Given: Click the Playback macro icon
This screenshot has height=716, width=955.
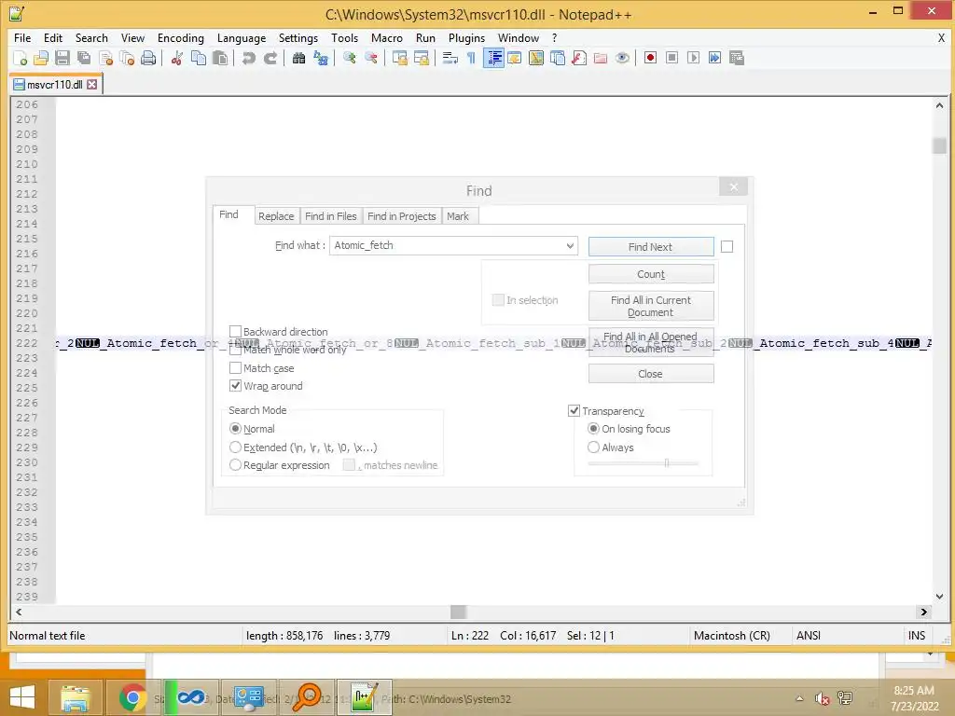Looking at the screenshot, I should (x=693, y=58).
